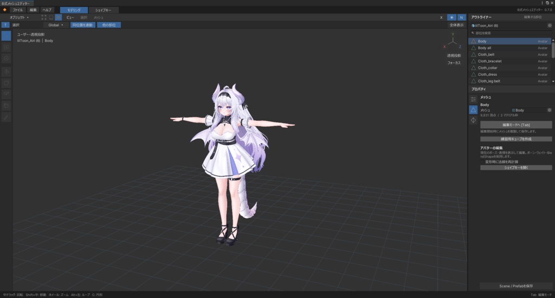Viewport: 555px width, 298px height.
Task: Select the scale tool in left toolbar
Action: click(6, 94)
